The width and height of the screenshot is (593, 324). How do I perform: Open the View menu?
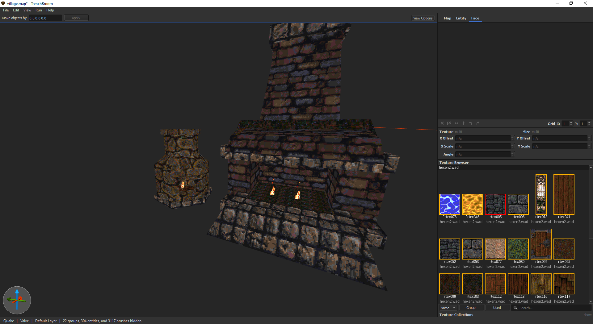pyautogui.click(x=27, y=10)
